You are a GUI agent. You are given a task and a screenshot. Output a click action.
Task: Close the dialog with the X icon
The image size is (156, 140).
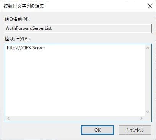(x=150, y=6)
